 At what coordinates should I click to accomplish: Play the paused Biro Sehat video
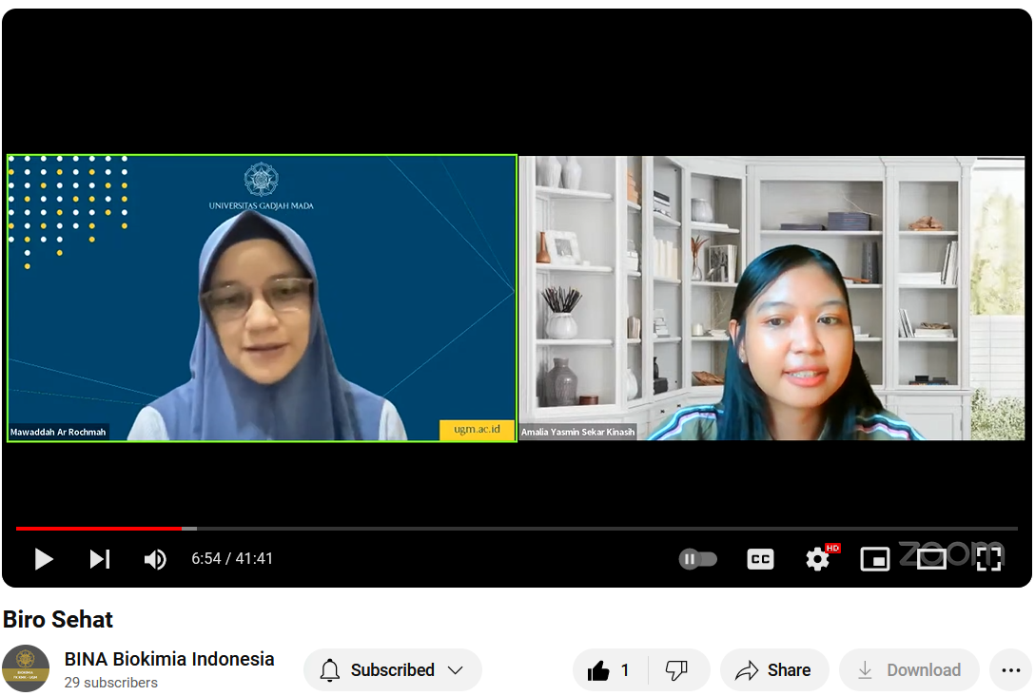point(44,559)
